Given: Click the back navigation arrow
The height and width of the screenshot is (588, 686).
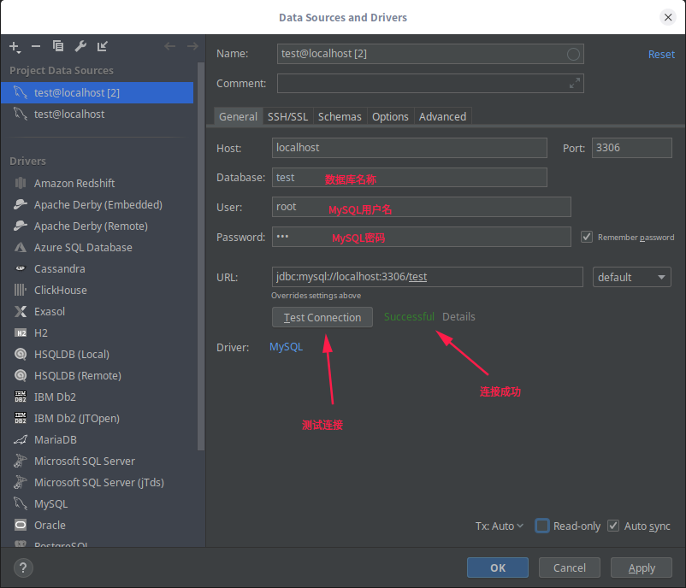Looking at the screenshot, I should point(169,46).
